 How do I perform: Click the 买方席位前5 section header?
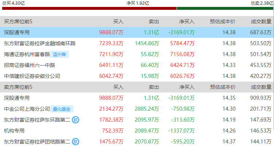click(x=18, y=21)
